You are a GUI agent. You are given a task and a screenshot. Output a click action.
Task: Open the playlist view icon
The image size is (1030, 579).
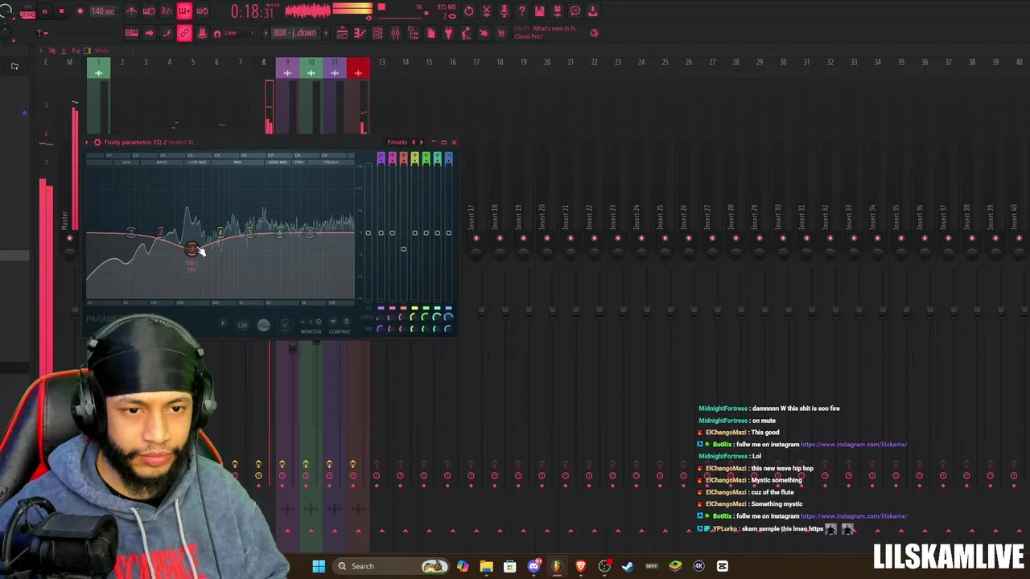click(342, 33)
